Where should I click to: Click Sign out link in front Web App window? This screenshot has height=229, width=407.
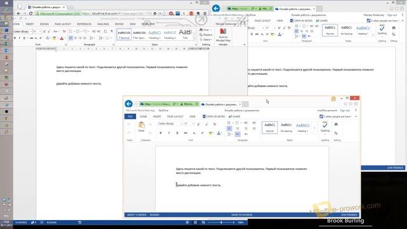click(345, 110)
